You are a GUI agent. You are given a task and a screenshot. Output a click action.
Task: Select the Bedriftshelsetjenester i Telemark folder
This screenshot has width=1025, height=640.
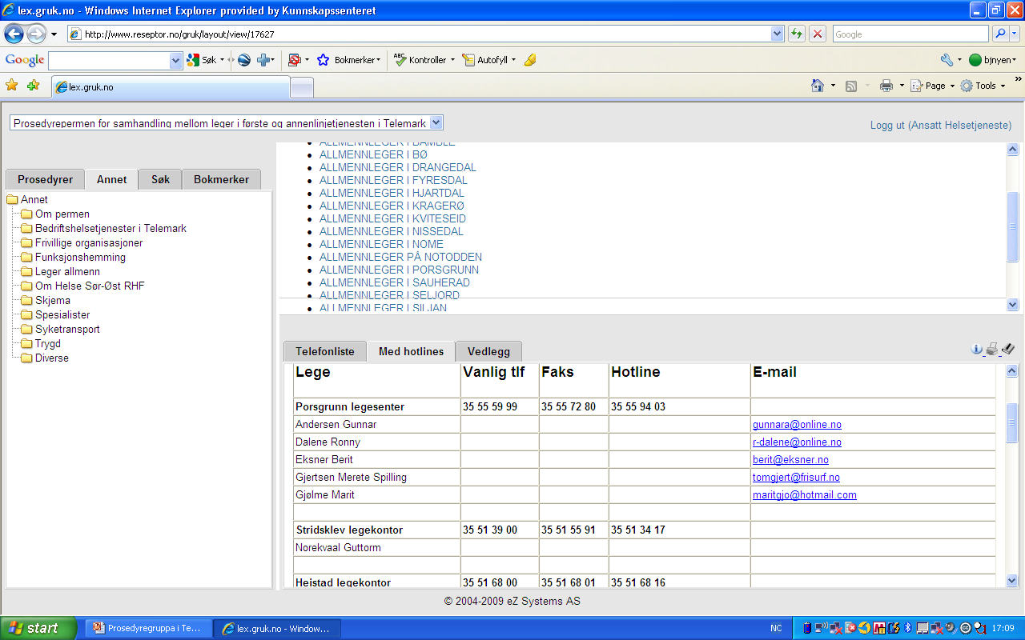111,228
